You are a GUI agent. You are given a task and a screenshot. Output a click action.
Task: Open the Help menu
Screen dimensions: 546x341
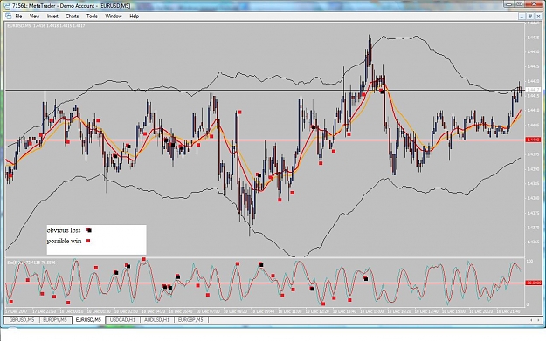134,17
